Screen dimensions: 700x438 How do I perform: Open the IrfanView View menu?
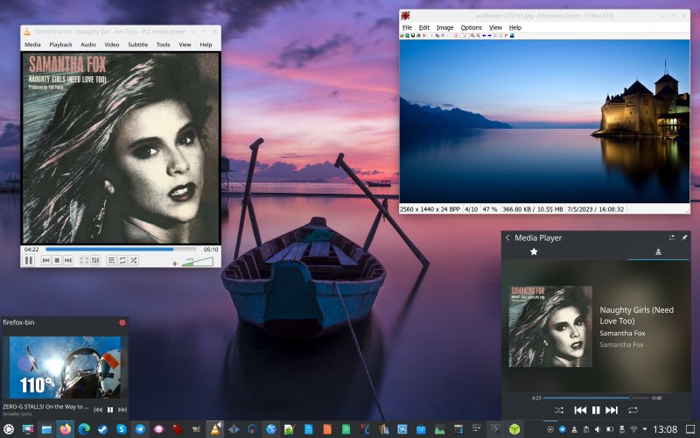point(495,28)
